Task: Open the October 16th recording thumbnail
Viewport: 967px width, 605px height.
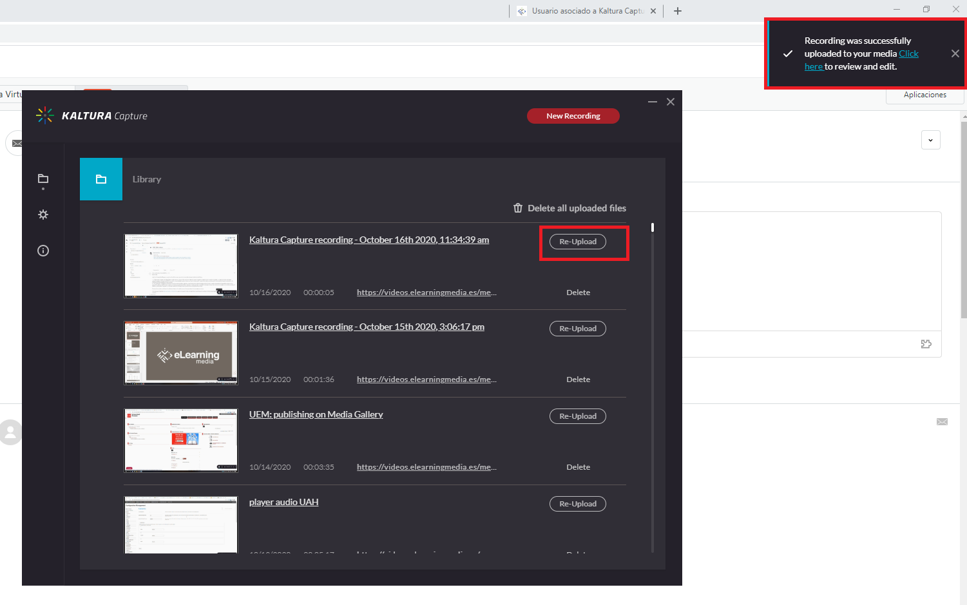Action: click(x=181, y=266)
